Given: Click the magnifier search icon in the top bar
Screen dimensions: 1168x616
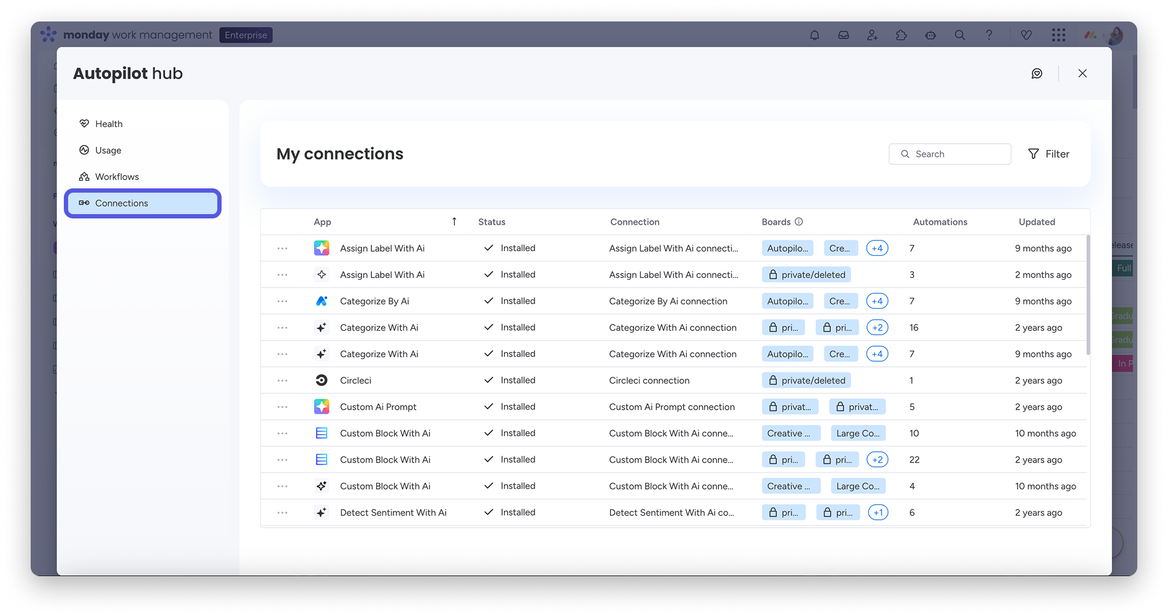Looking at the screenshot, I should (960, 35).
